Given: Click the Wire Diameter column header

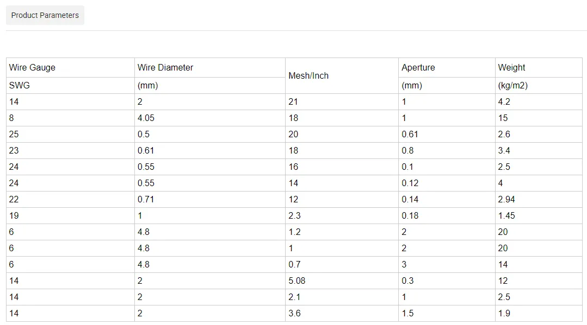Looking at the screenshot, I should tap(165, 68).
